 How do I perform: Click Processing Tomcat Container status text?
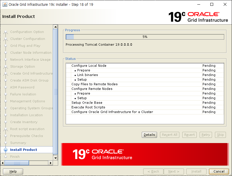pos(99,45)
